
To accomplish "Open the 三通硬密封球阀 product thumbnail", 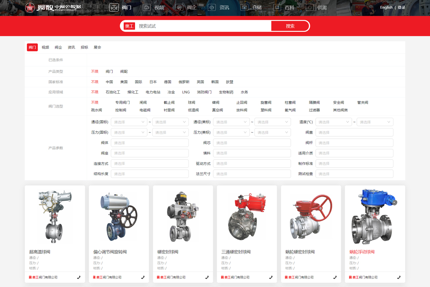I will click(x=247, y=217).
